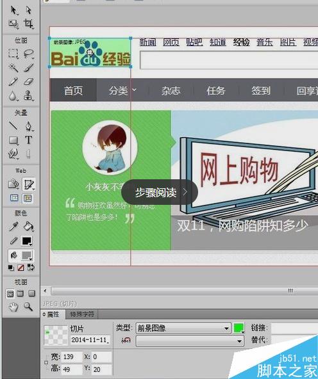
Task: Open the gray fill color swatch
Action: (27, 255)
